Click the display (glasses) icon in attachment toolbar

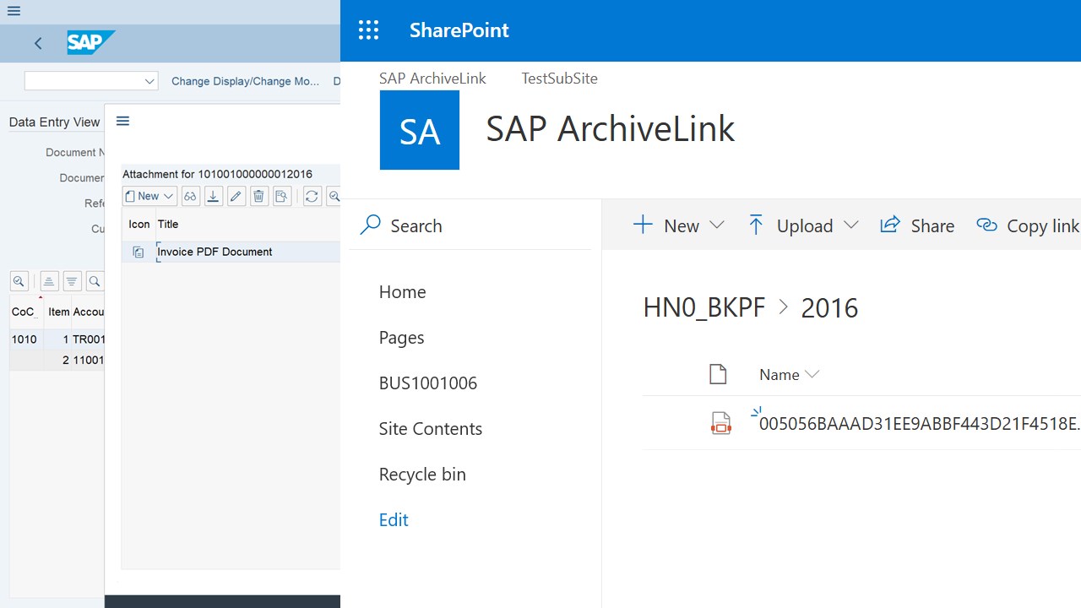click(190, 196)
